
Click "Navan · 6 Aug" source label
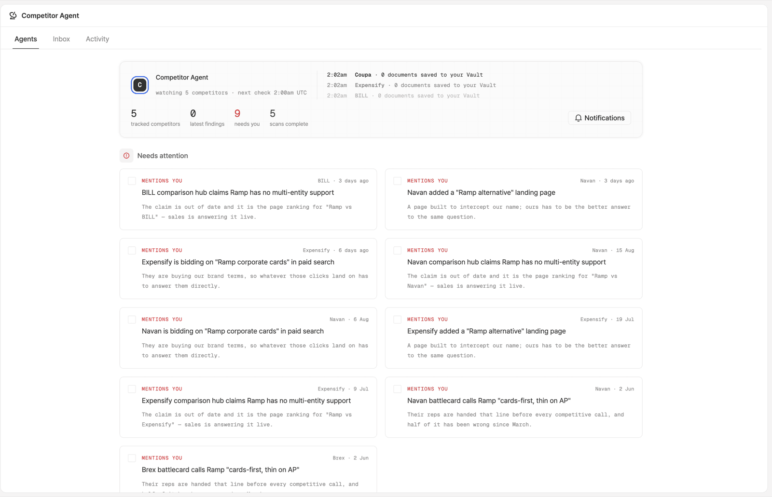pos(349,320)
